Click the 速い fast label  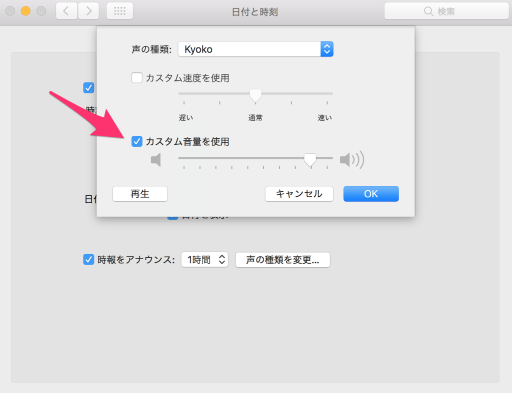(x=325, y=118)
